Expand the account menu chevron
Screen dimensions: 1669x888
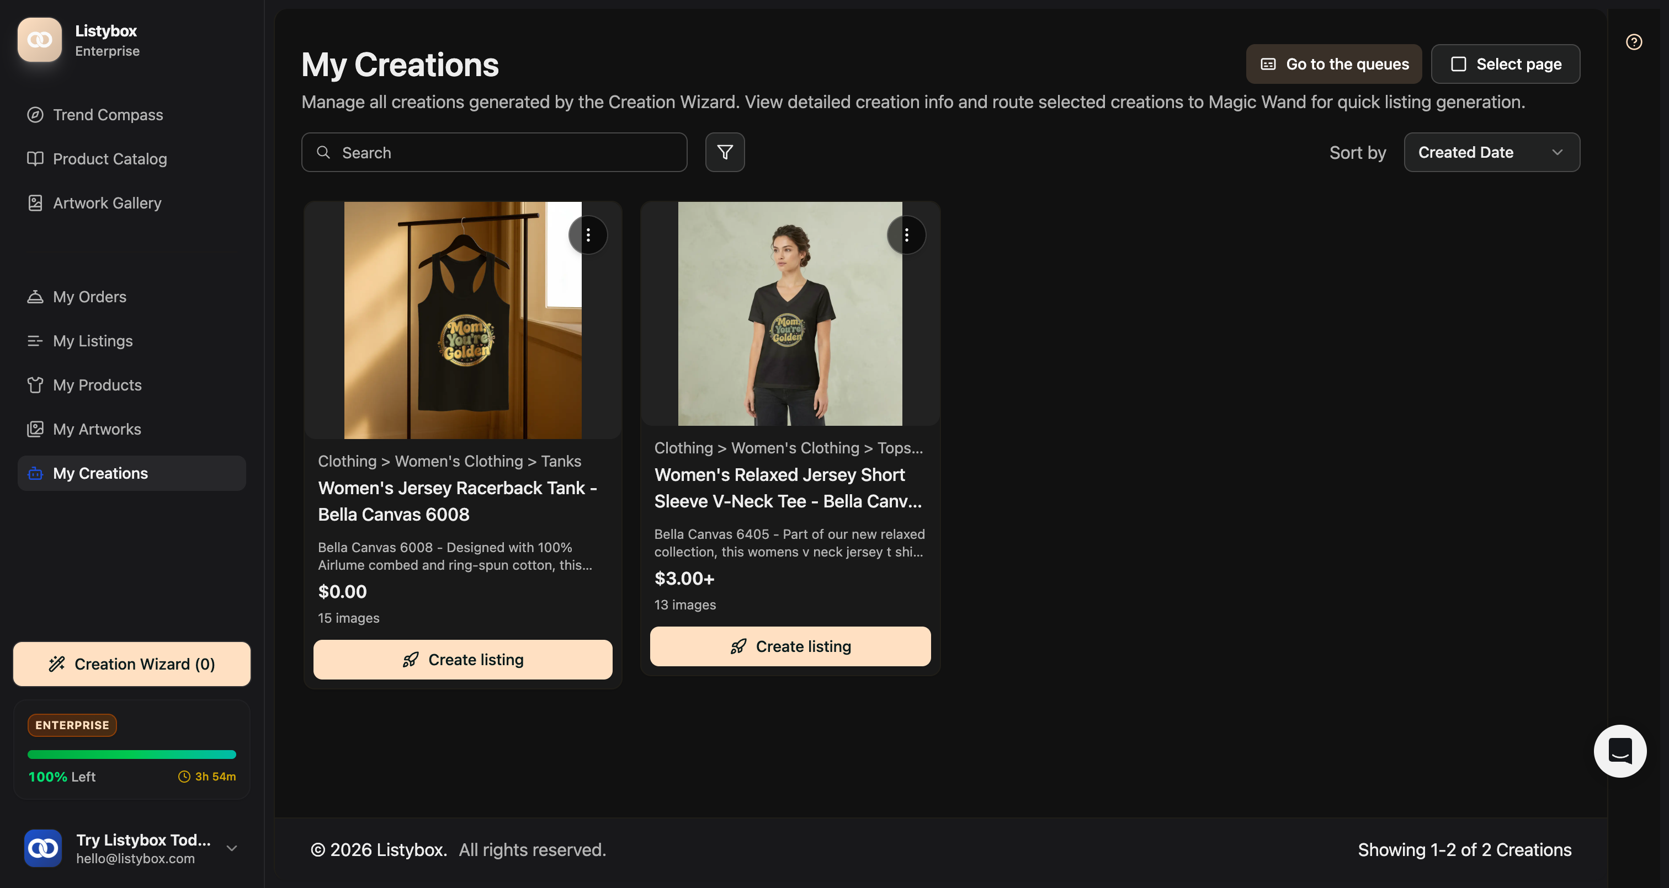point(232,848)
